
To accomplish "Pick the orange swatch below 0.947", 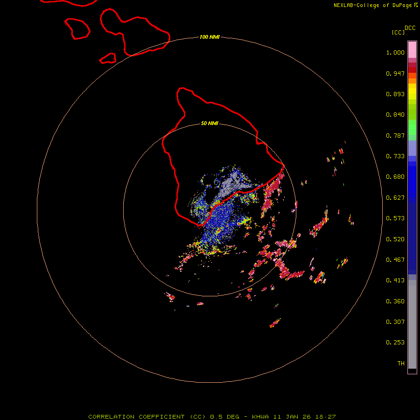I will tap(412, 81).
